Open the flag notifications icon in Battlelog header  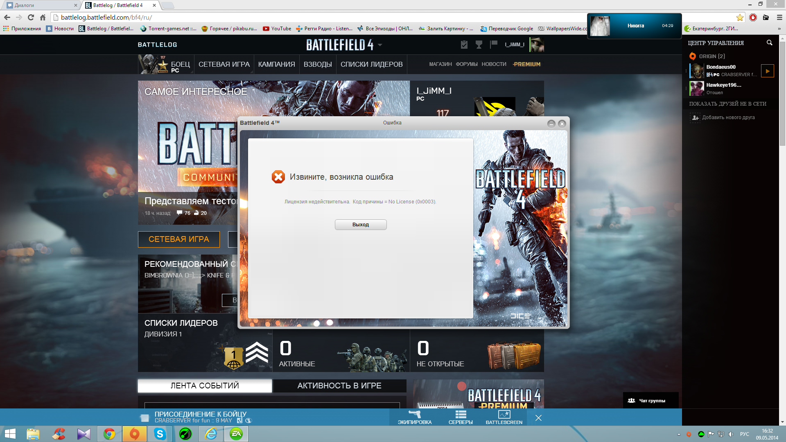coord(494,44)
